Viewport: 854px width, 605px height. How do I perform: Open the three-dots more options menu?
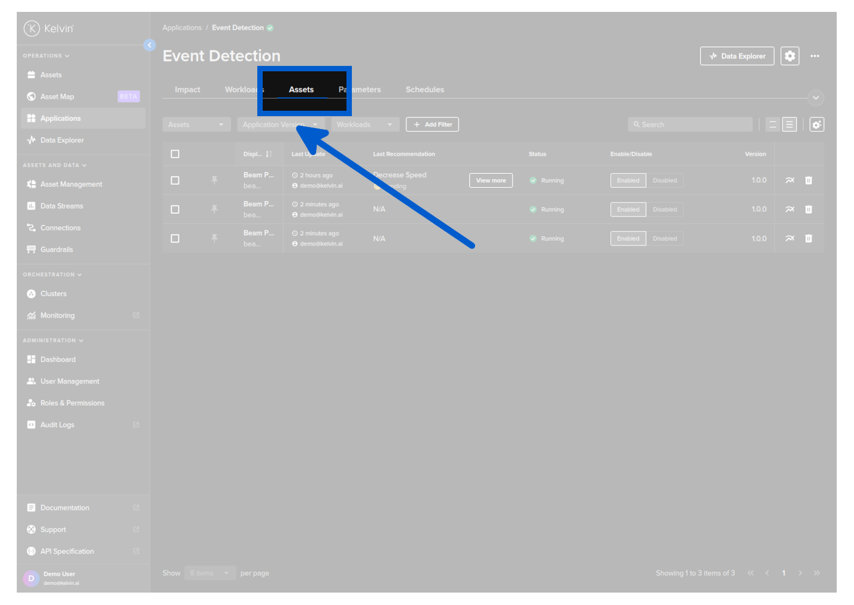(815, 56)
